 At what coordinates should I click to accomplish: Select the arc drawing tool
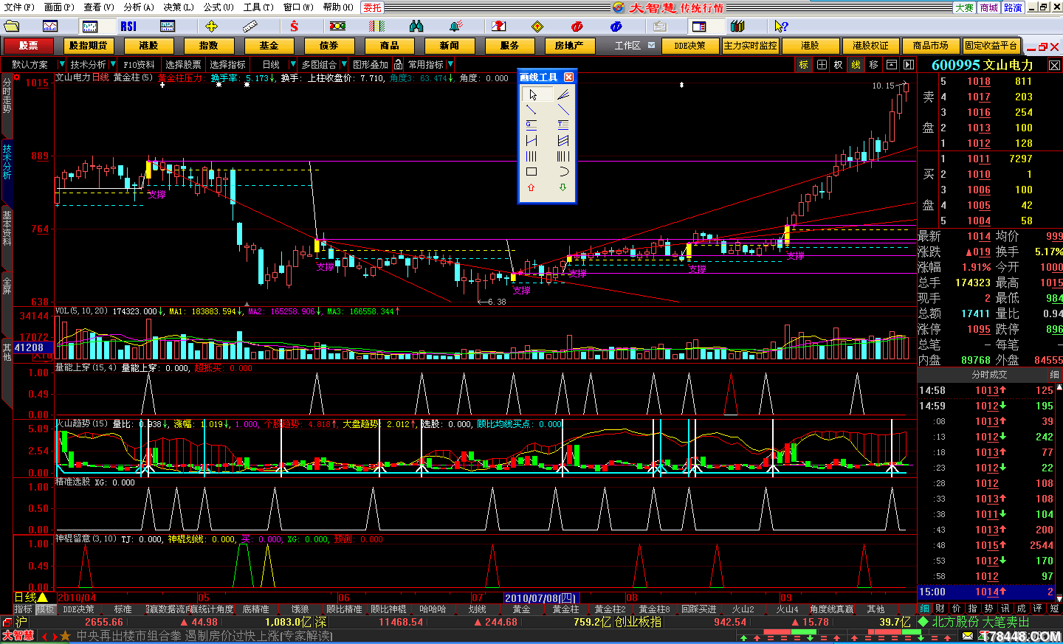(563, 172)
